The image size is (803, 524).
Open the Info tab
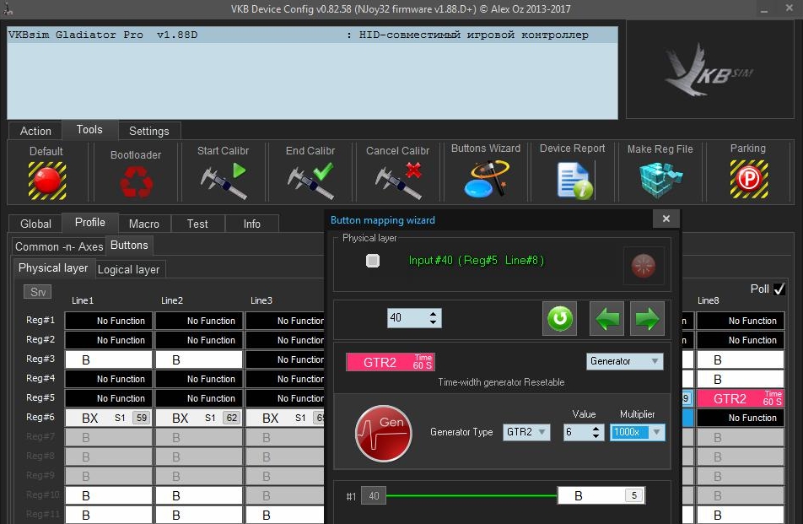coord(251,224)
